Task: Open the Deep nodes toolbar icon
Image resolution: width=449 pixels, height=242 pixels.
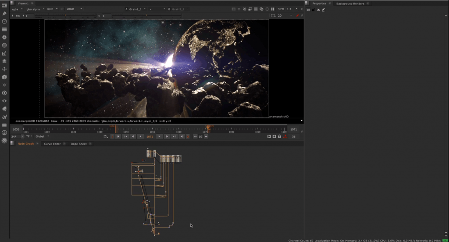Action: pyautogui.click(x=4, y=93)
